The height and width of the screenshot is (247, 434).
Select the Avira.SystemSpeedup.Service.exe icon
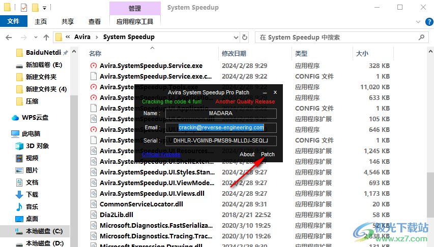coord(94,66)
